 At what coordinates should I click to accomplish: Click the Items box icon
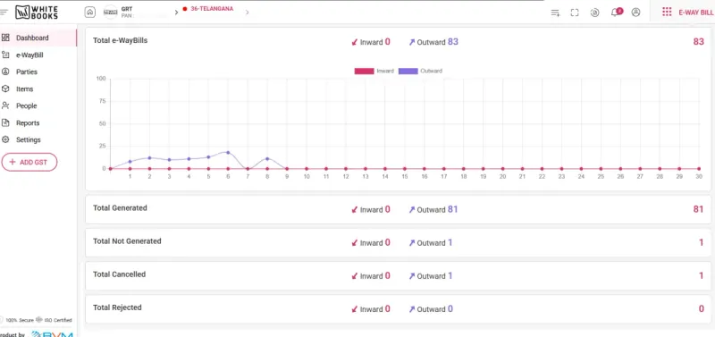coord(5,88)
